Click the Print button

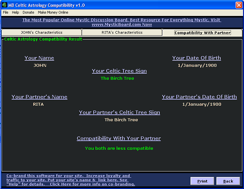coord(202,181)
